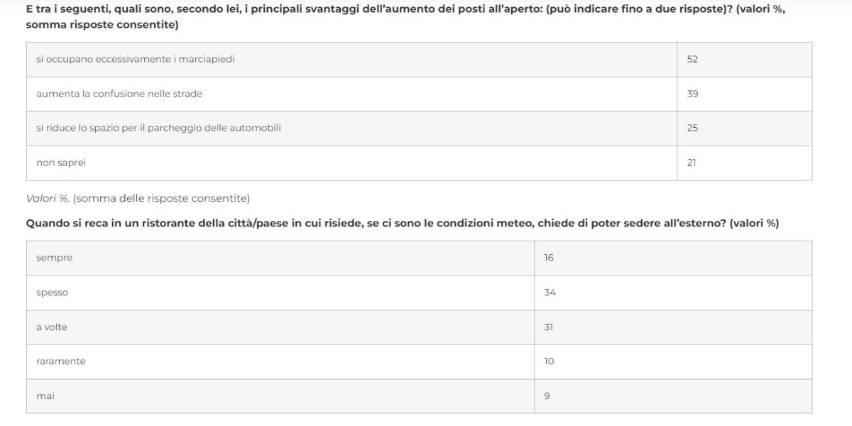Click the question heading about 'svantaggi dell'aumento dei posti all'aperto'
The width and height of the screenshot is (852, 426).
click(405, 18)
